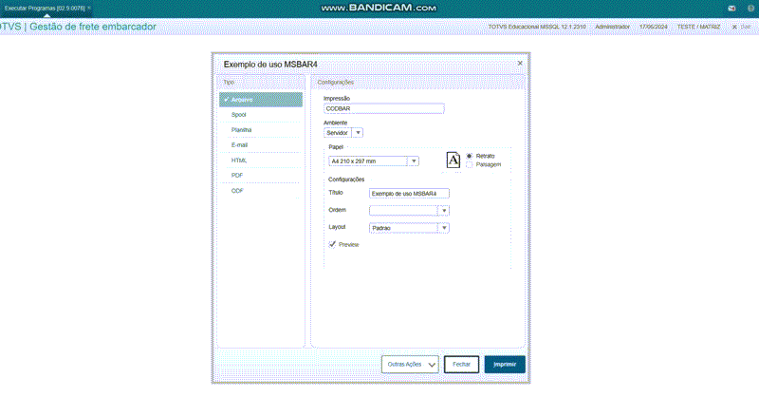Close the Executar Programas tab
This screenshot has height=397, width=759.
point(89,8)
